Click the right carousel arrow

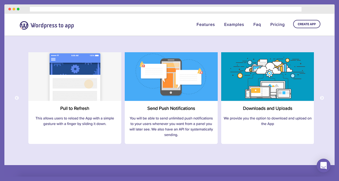(322, 98)
